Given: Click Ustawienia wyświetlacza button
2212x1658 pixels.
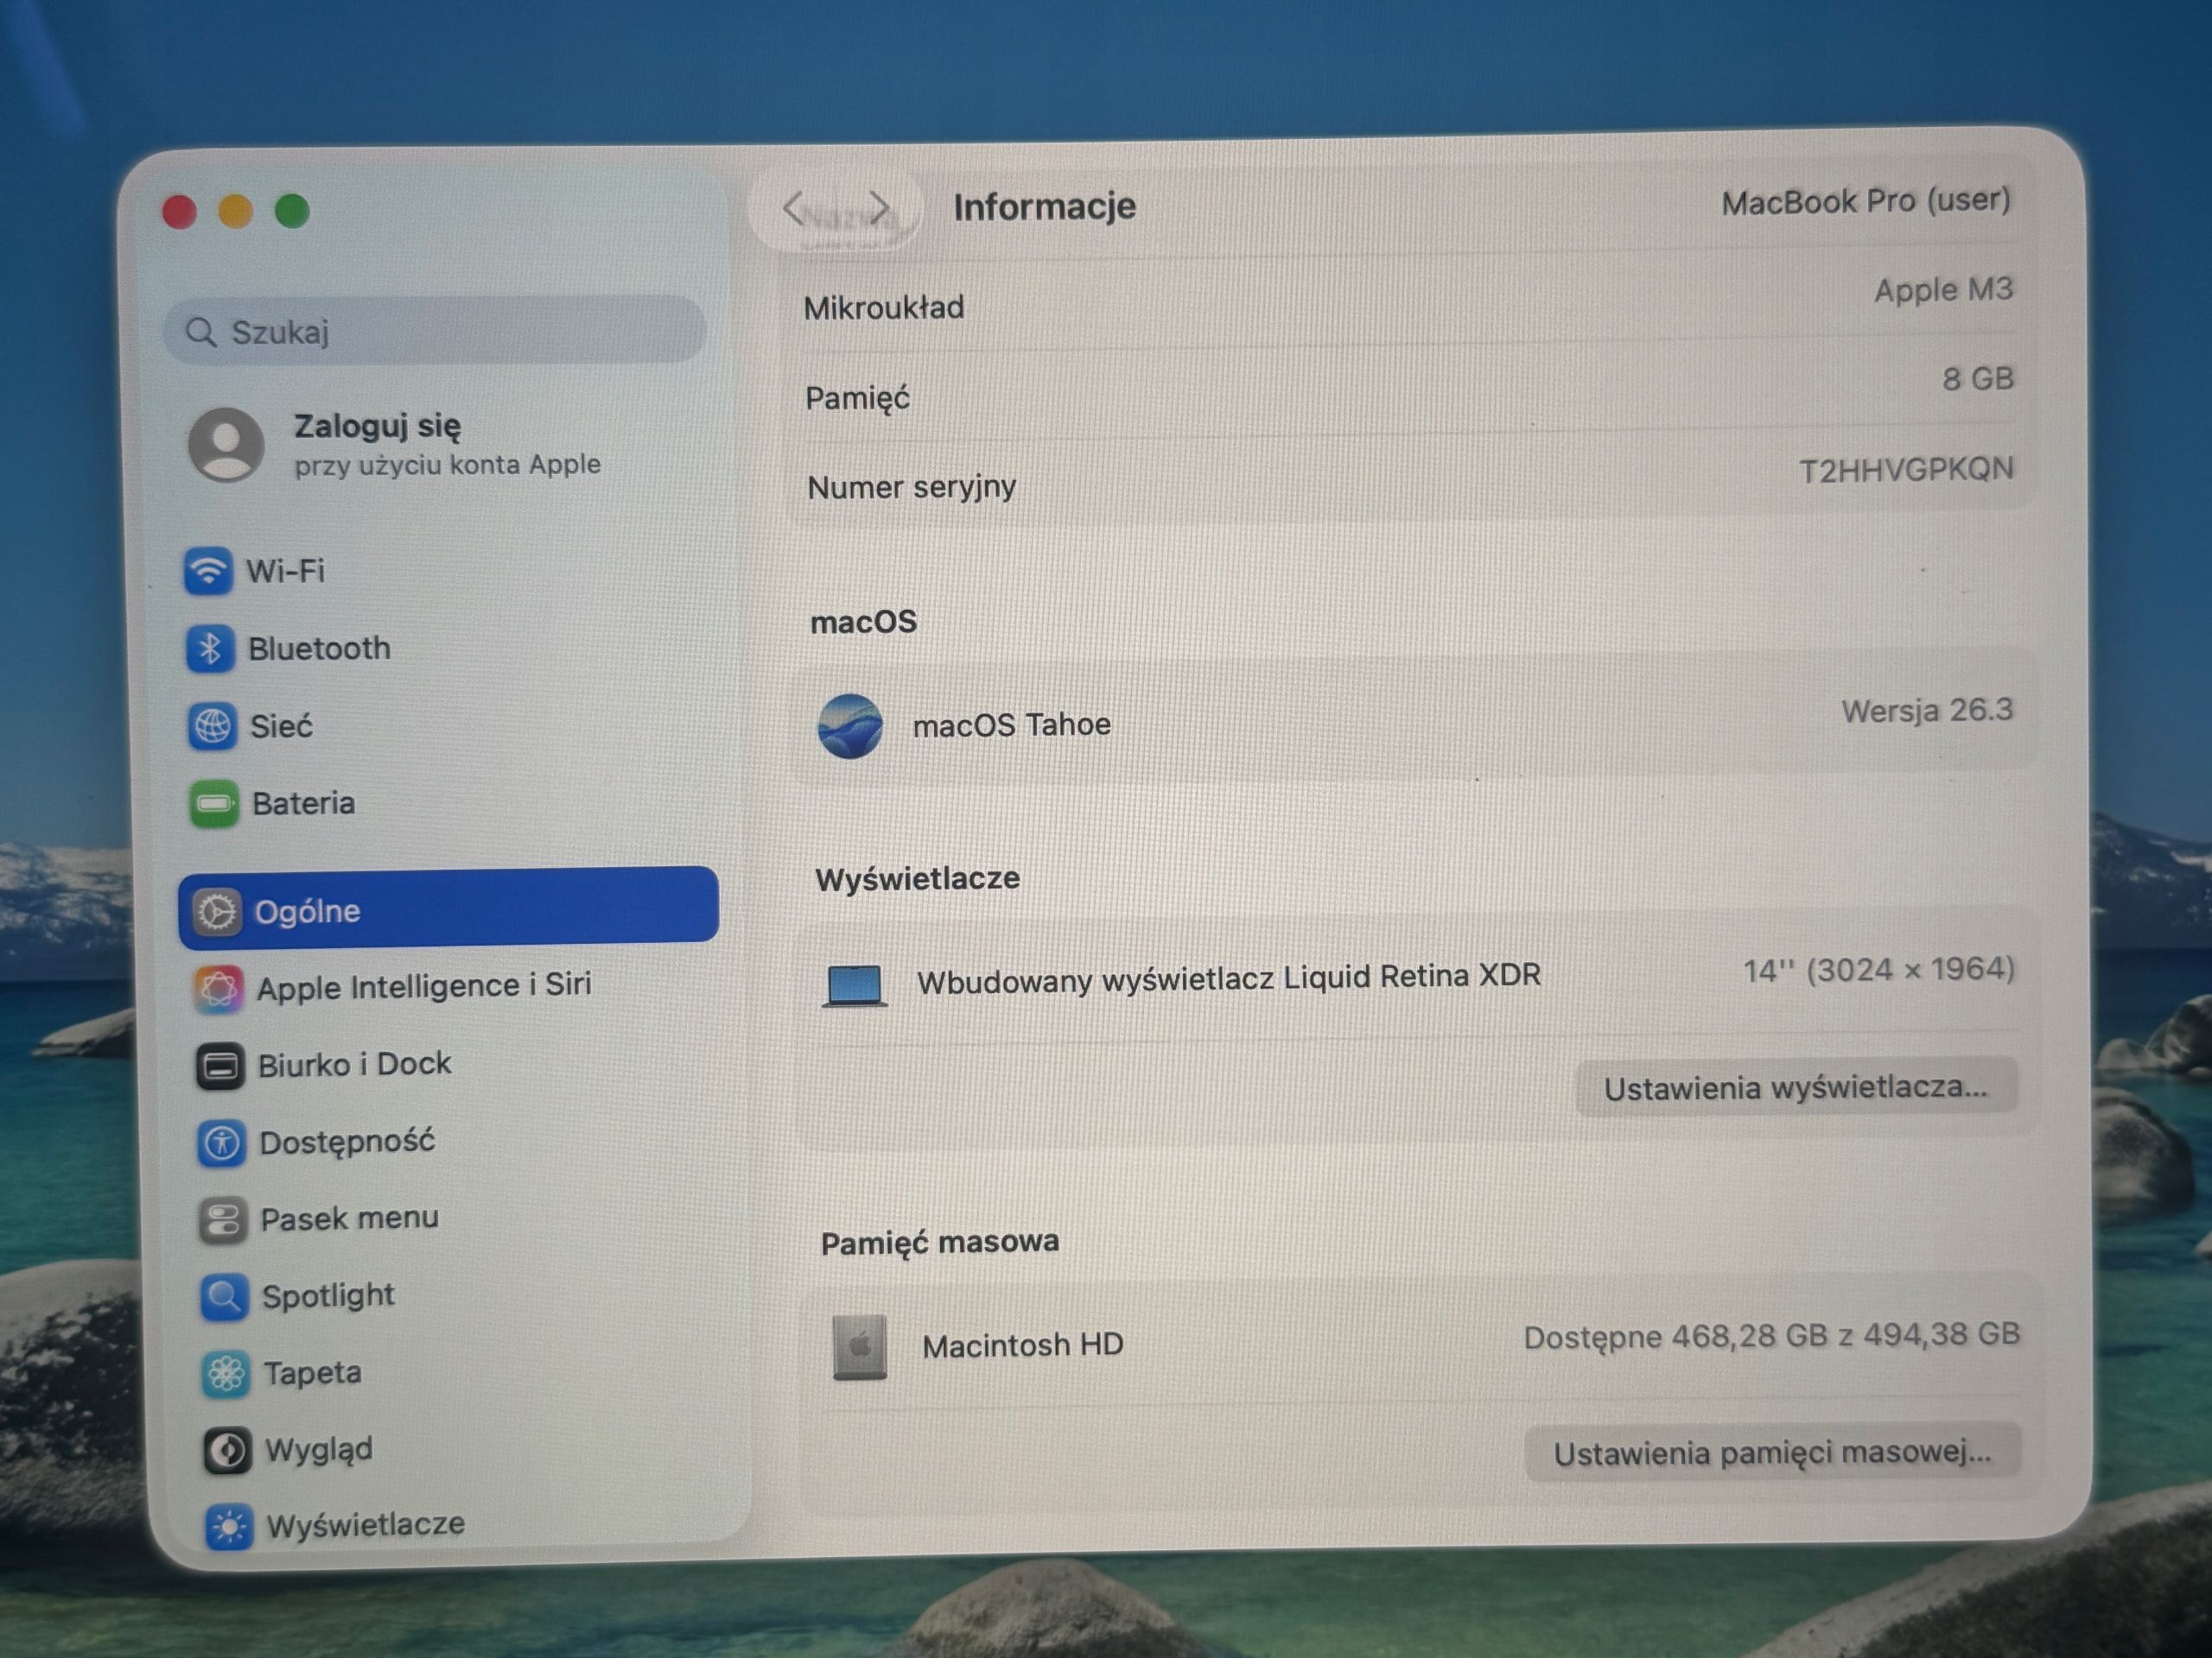Looking at the screenshot, I should [x=1796, y=1087].
